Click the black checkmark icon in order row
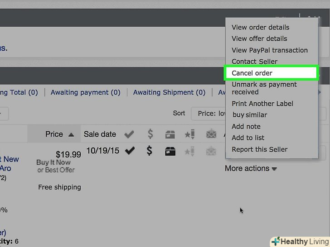The width and height of the screenshot is (330, 247). coord(130,151)
